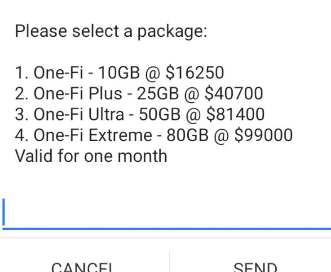Viewport: 331px width, 272px height.
Task: Select the One-Fi Ultra 50GB line
Action: [140, 114]
